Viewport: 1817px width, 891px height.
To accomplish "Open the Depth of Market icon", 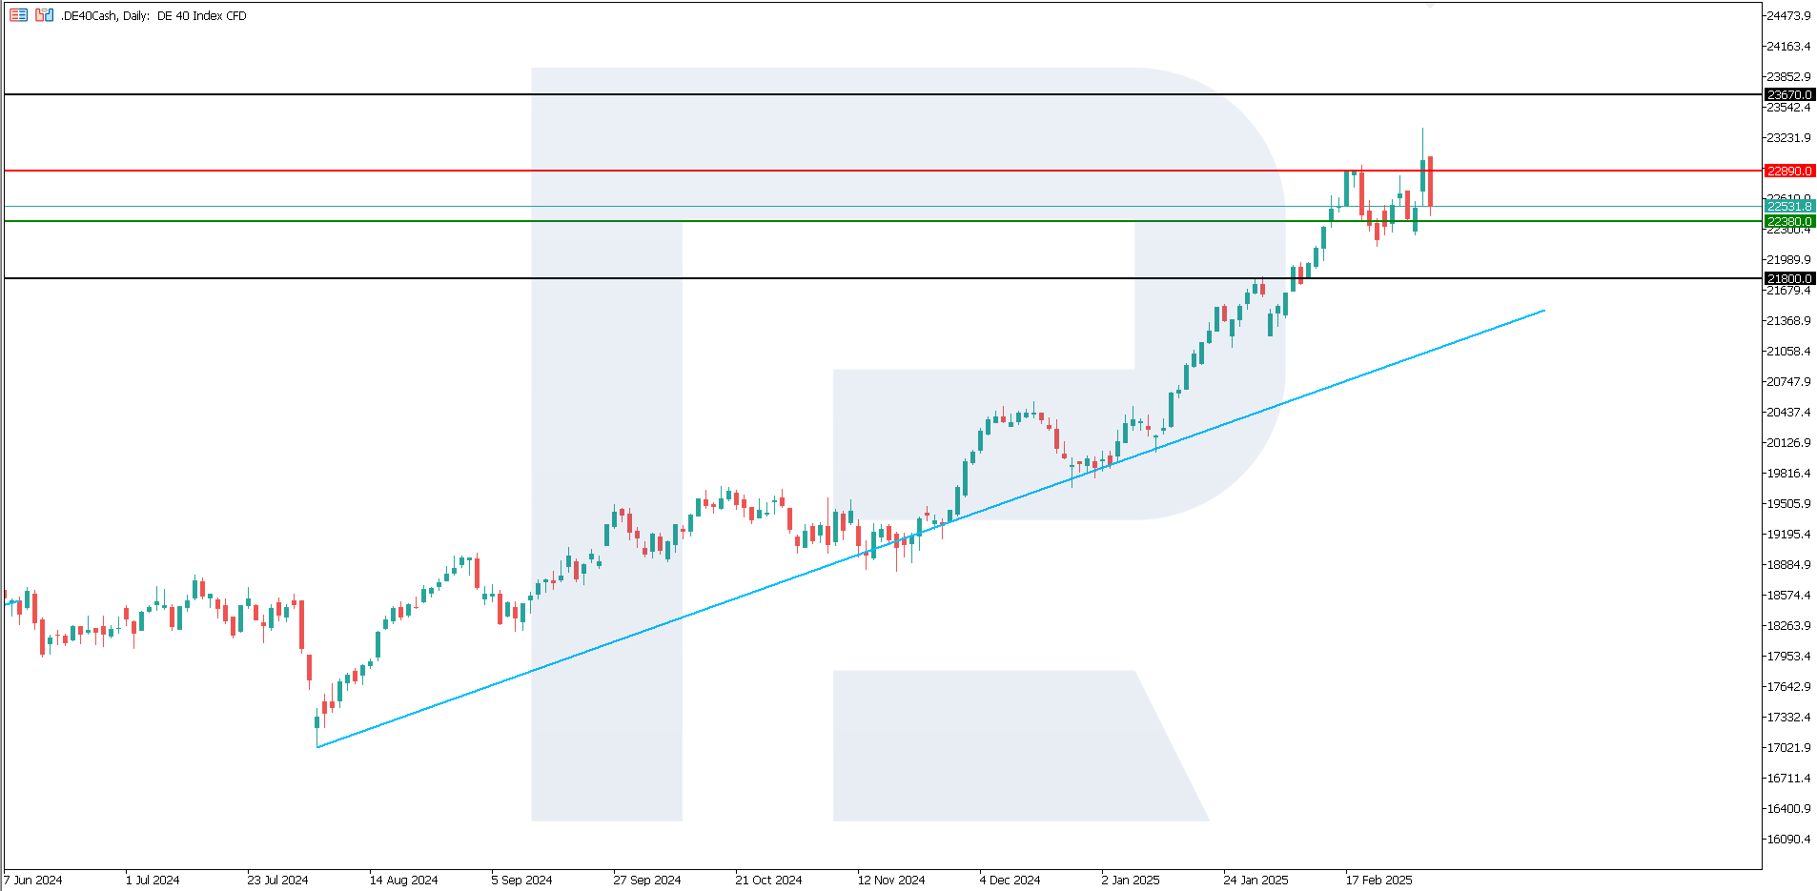I will pyautogui.click(x=44, y=15).
